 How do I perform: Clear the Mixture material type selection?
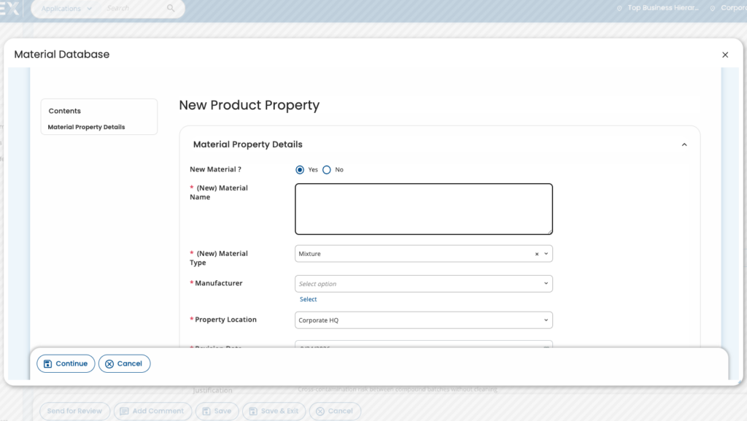click(x=537, y=255)
